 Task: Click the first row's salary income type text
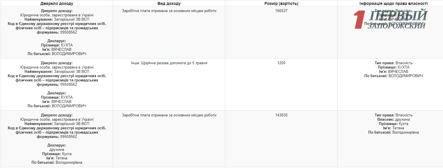(x=169, y=11)
